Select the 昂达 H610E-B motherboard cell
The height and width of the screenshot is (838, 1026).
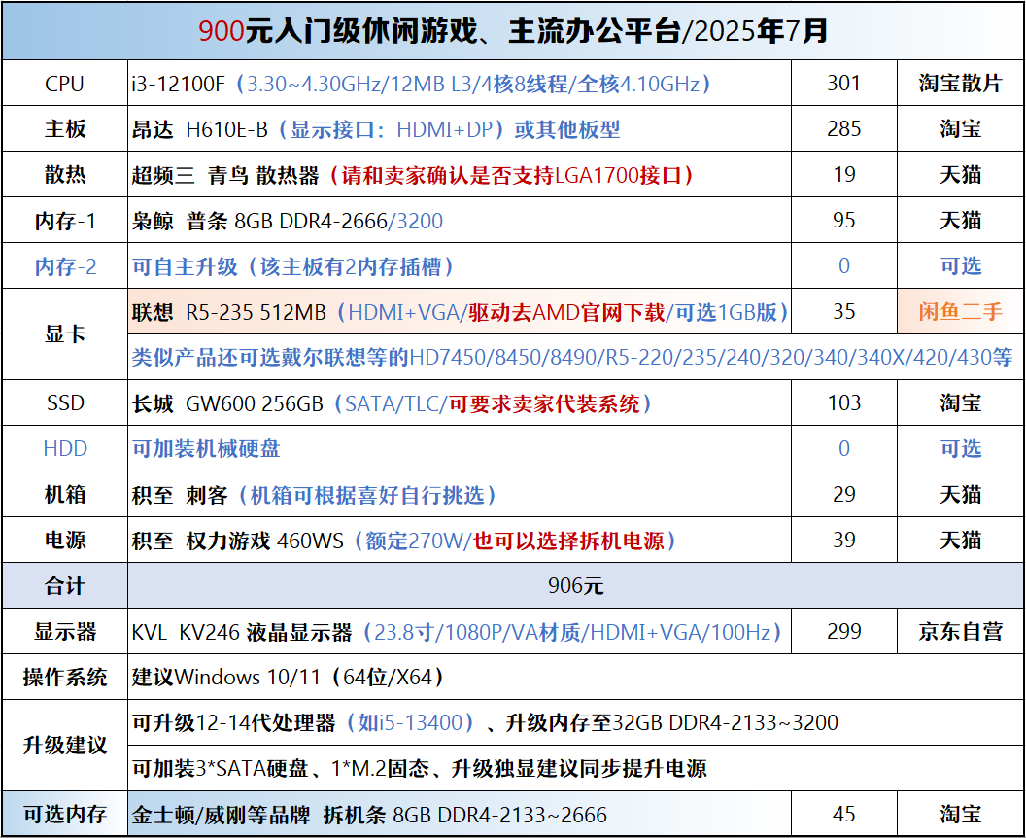(x=460, y=129)
